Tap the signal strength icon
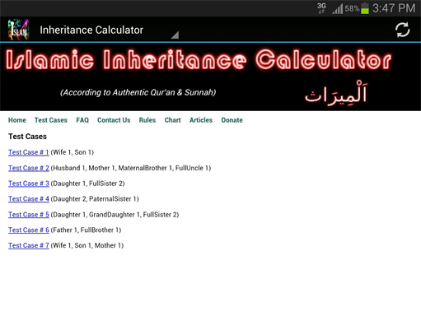The image size is (421, 316). click(338, 9)
